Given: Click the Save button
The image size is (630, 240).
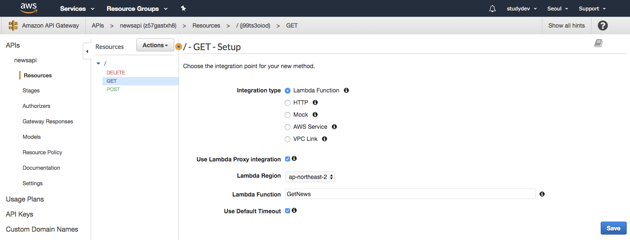Looking at the screenshot, I should [x=613, y=228].
